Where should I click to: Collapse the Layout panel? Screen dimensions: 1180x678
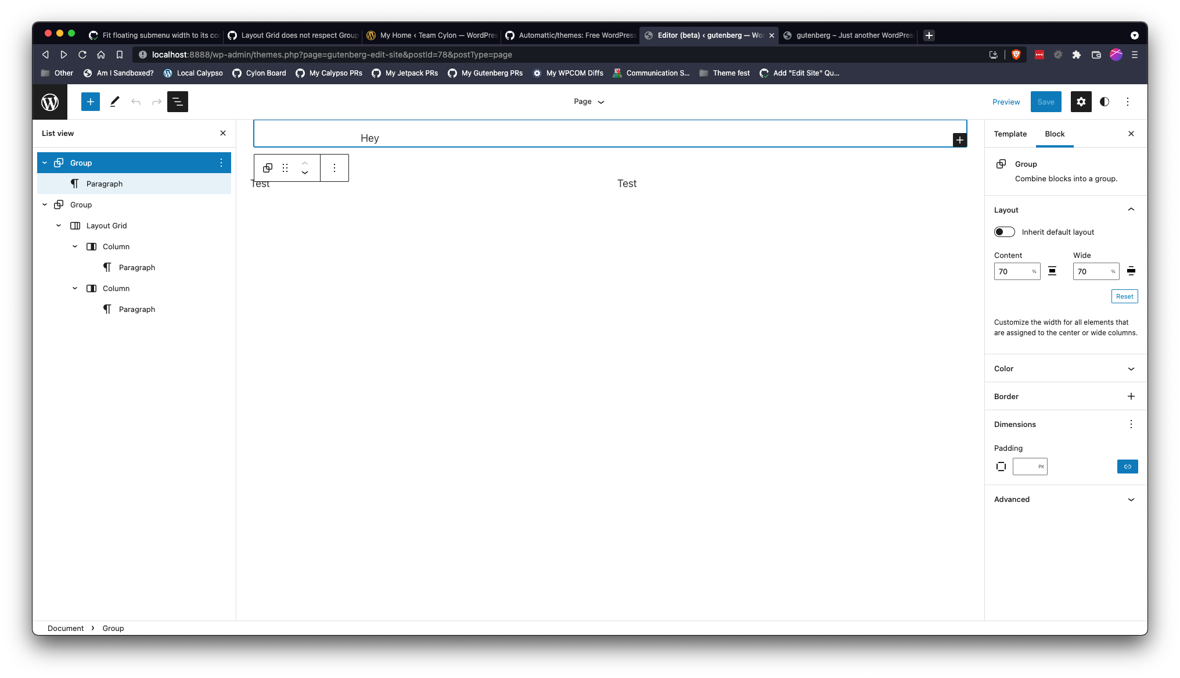1131,209
